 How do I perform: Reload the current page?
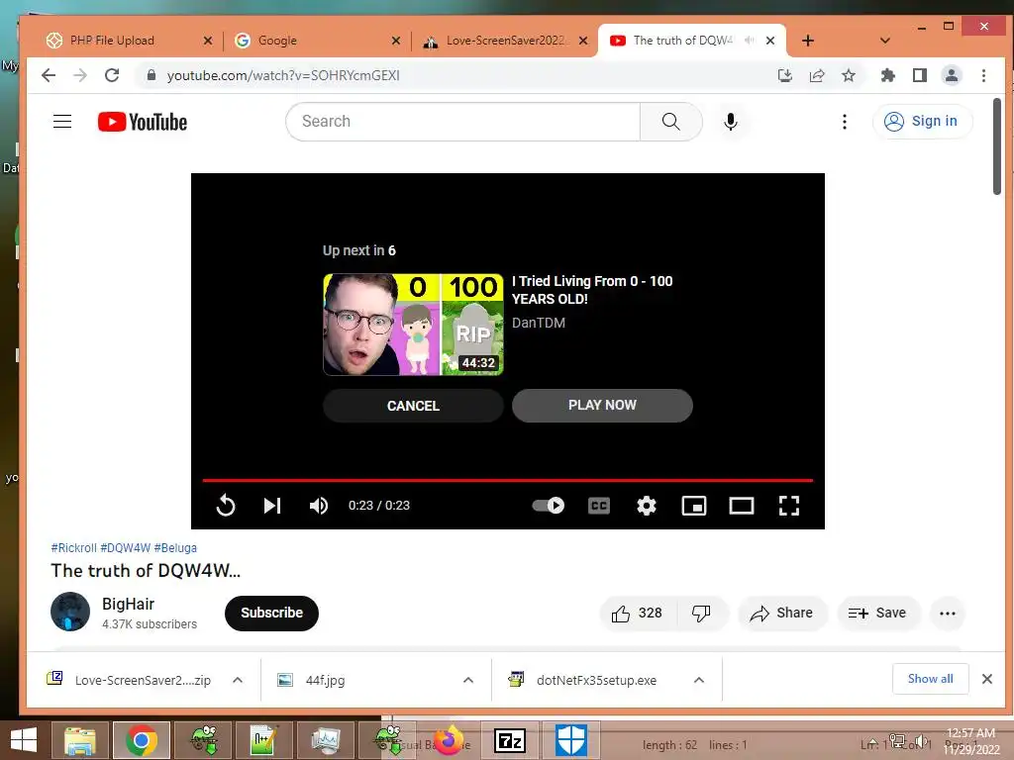tap(112, 75)
